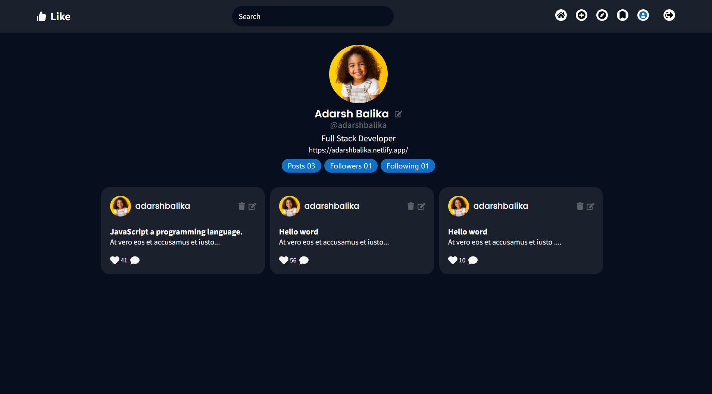
Task: Open the Explore compass icon
Action: pos(602,15)
